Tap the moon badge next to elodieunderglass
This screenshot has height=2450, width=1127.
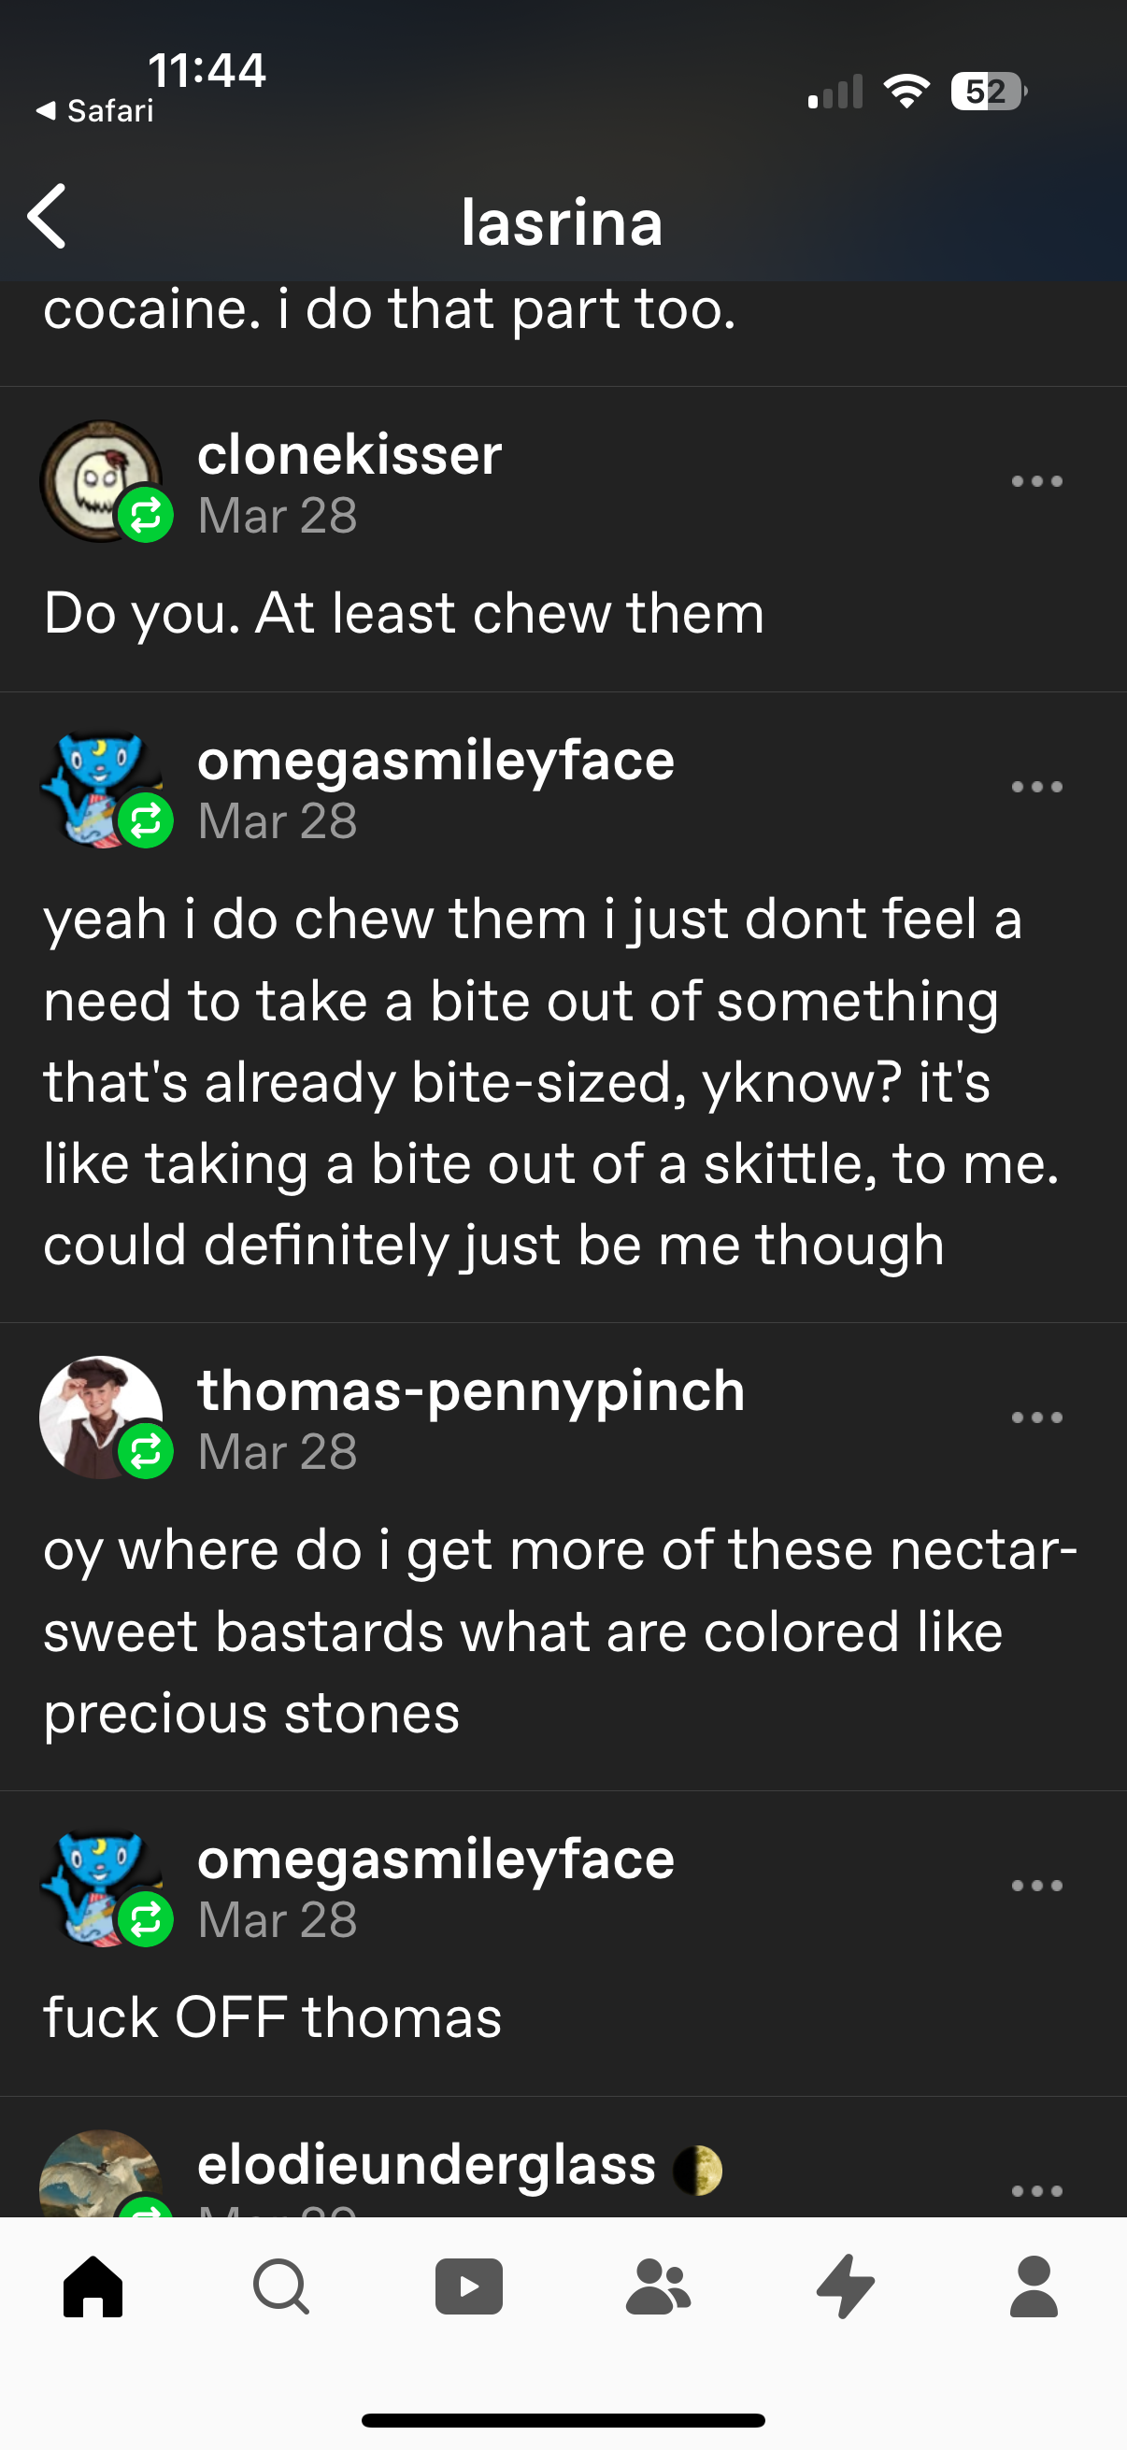(698, 2171)
